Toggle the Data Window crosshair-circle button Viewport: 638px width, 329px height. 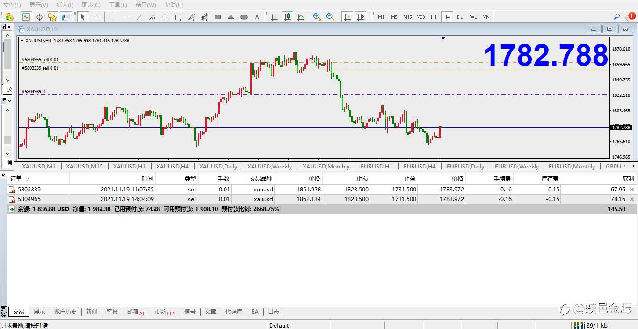[x=39, y=17]
